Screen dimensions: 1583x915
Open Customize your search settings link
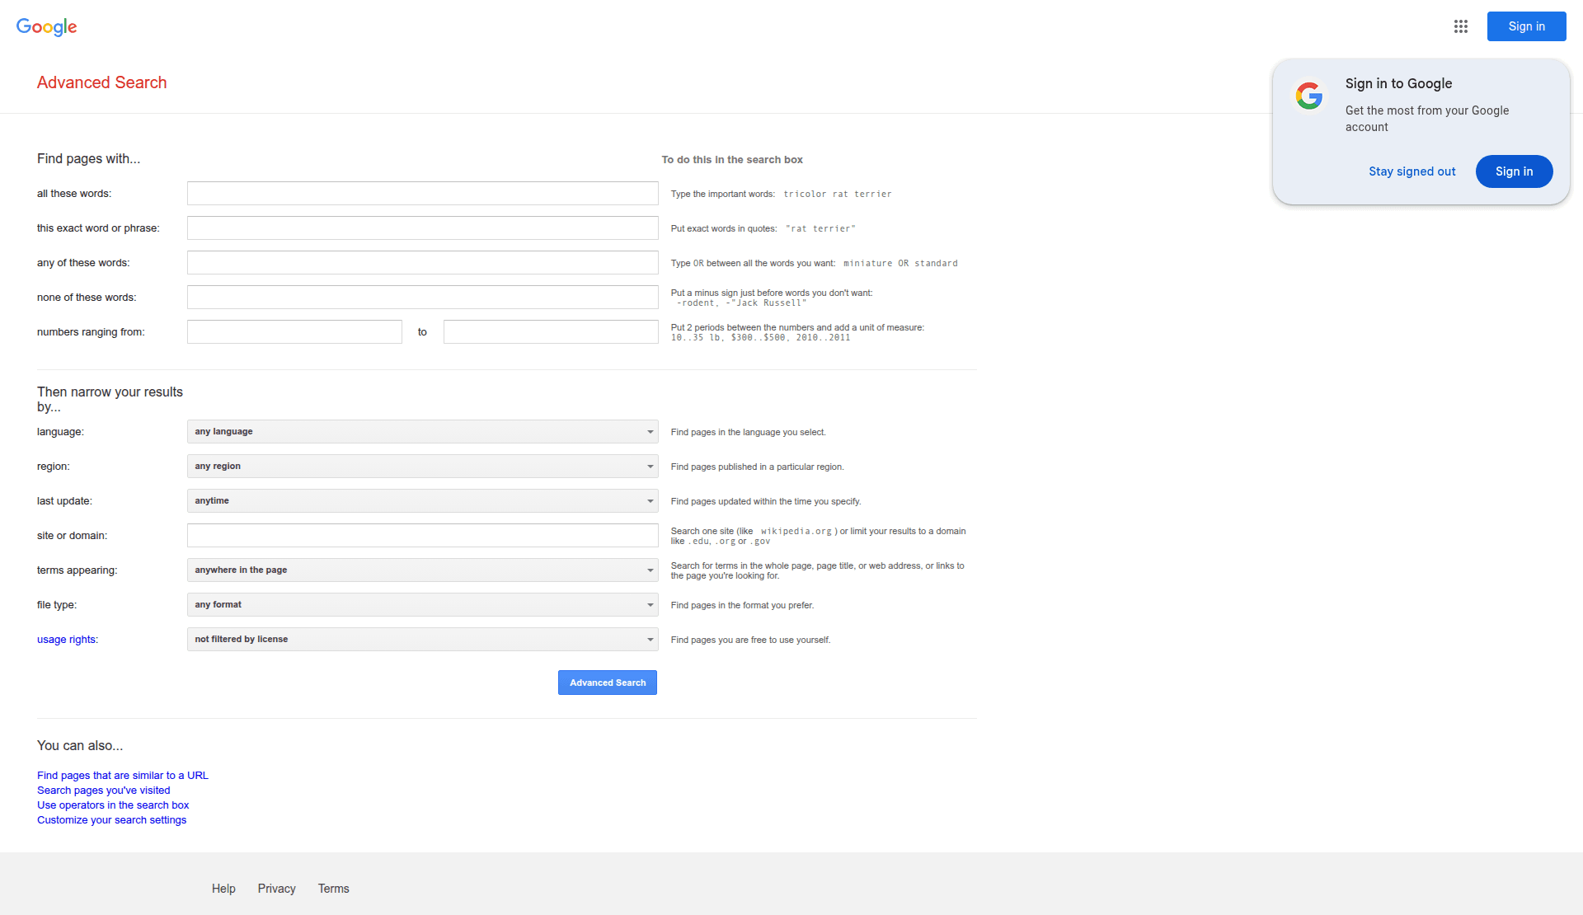pyautogui.click(x=112, y=820)
